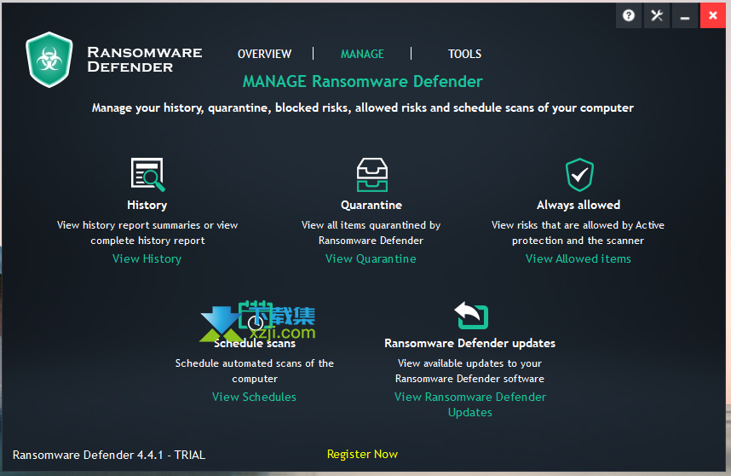731x476 pixels.
Task: Open the View Schedules link
Action: 254,397
